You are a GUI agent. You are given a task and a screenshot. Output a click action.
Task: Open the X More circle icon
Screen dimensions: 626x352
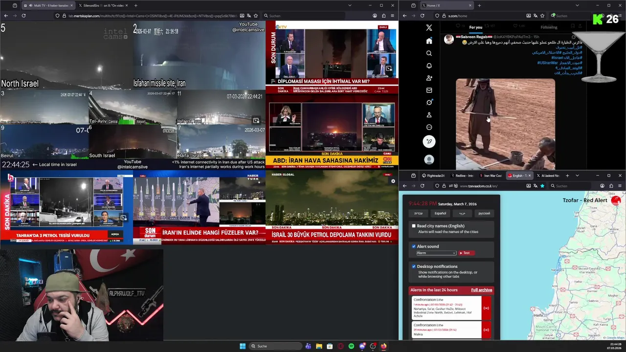click(x=429, y=127)
